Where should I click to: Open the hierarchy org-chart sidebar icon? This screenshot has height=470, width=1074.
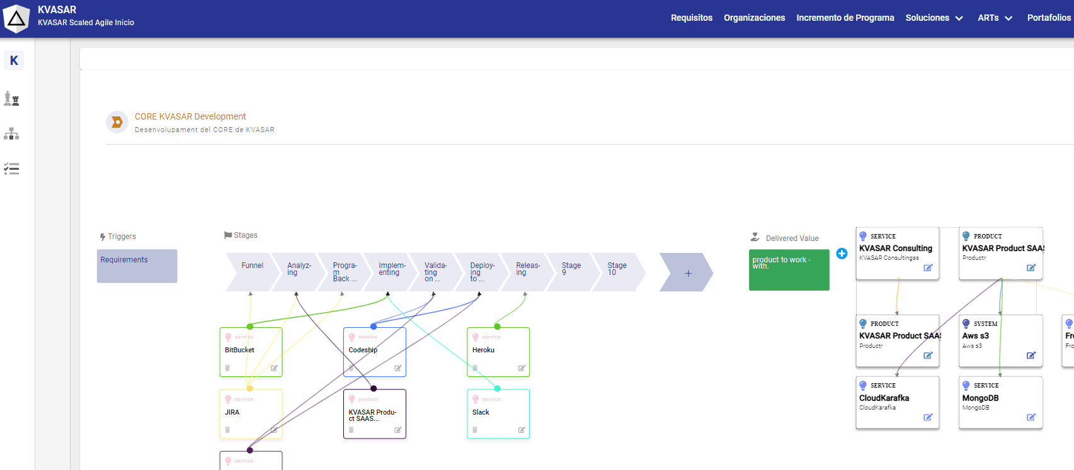pyautogui.click(x=11, y=133)
